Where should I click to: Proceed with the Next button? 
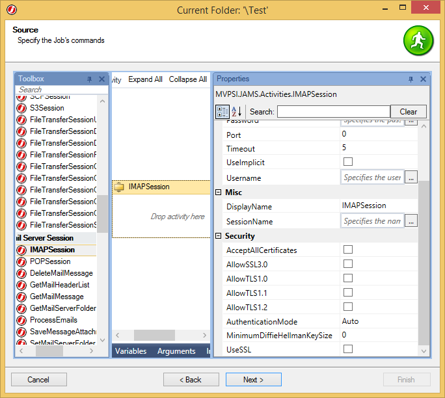254,380
